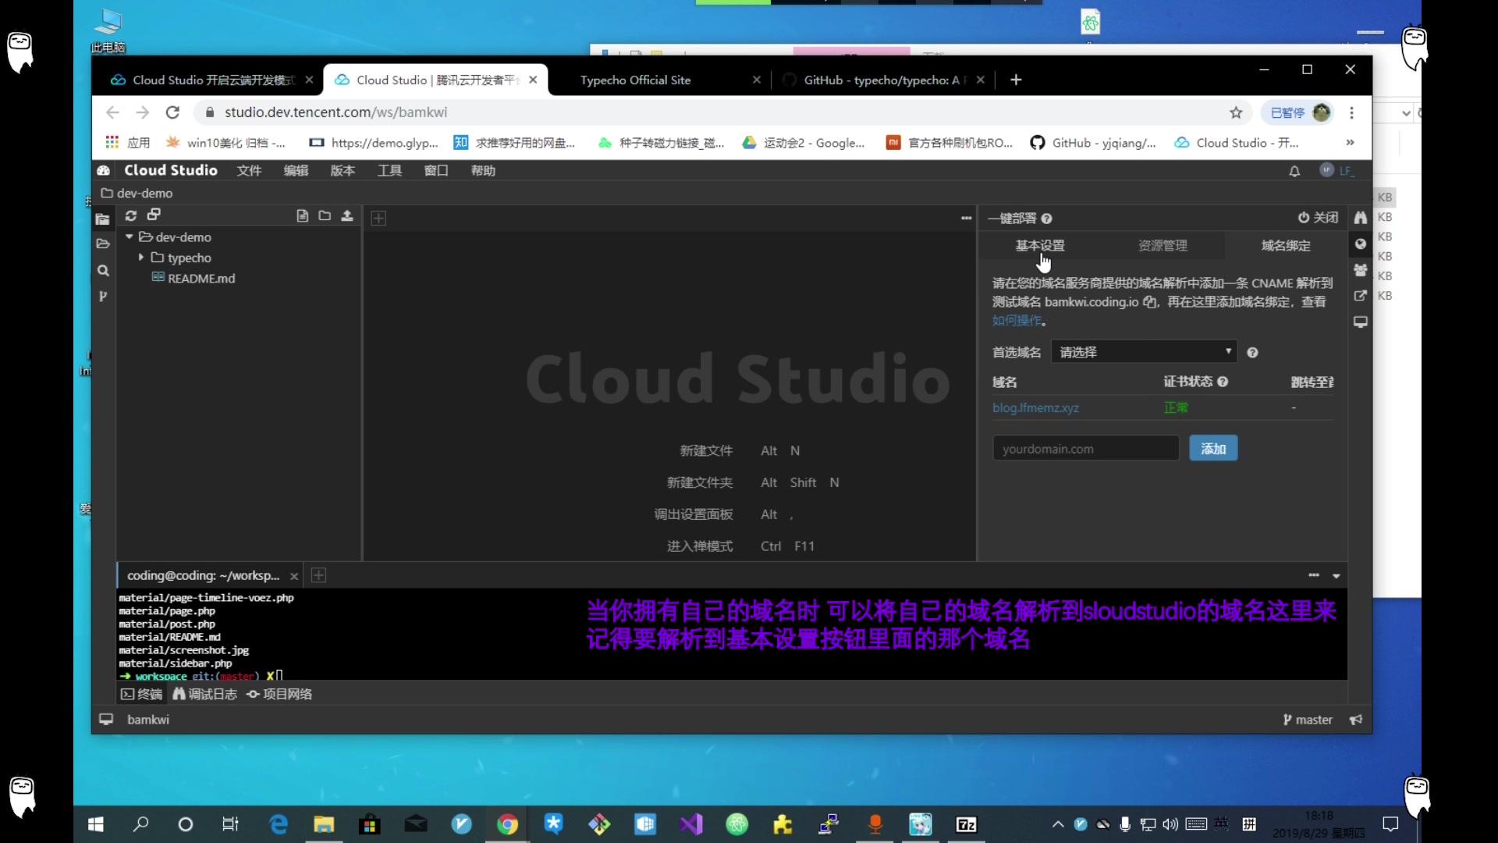Create a new folder via toolbar icon

325,215
